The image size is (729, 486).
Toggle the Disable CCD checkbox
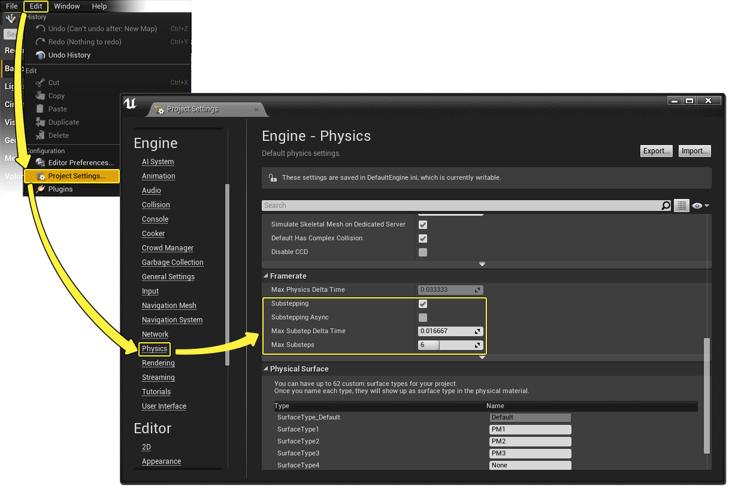click(x=423, y=252)
